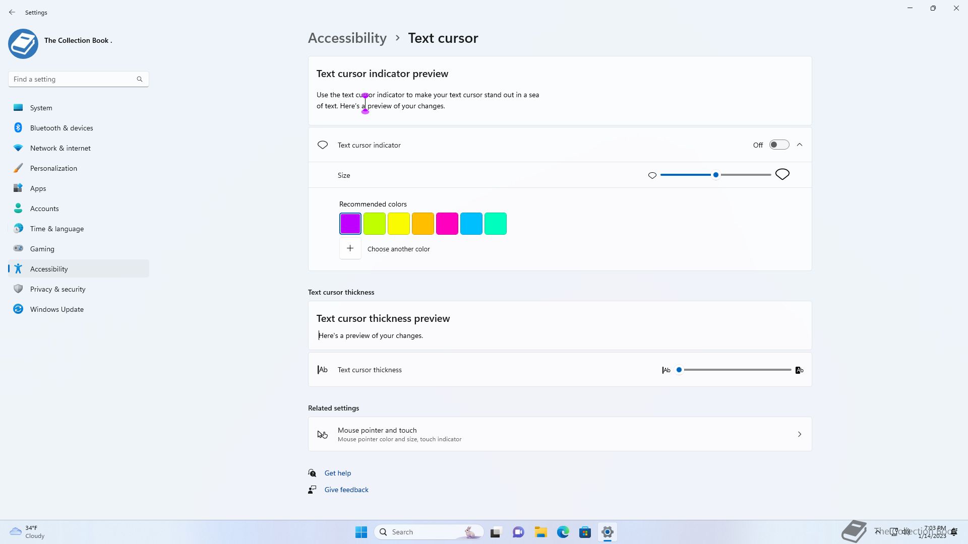Click the Get help link
This screenshot has height=544, width=968.
pos(337,473)
